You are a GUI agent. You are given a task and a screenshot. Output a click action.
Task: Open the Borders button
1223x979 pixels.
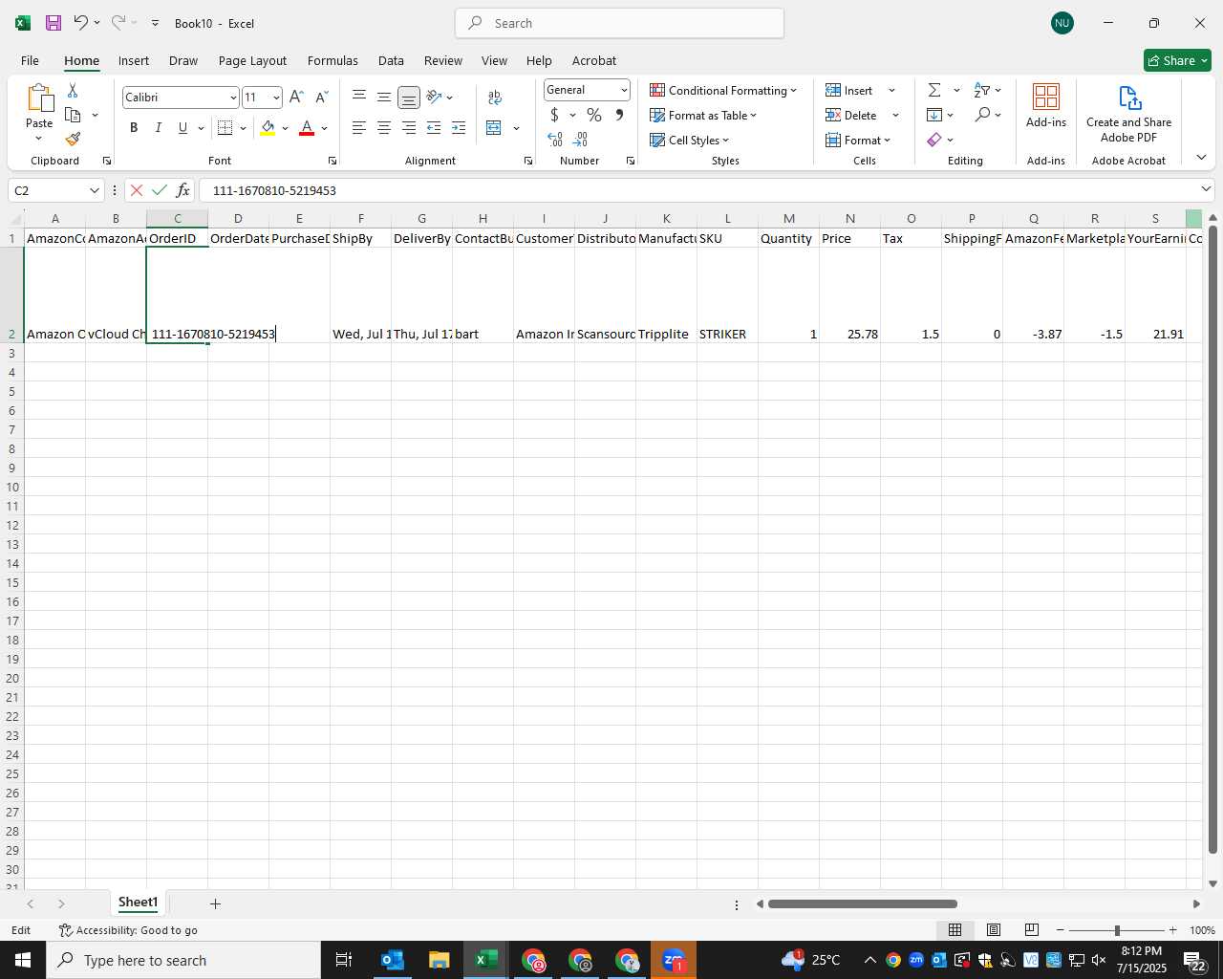225,127
